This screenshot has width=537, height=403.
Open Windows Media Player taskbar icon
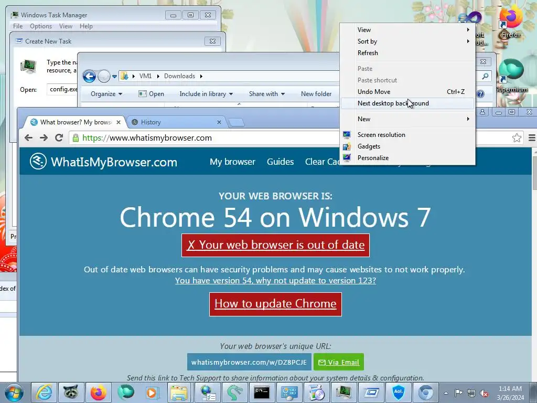[x=152, y=393]
